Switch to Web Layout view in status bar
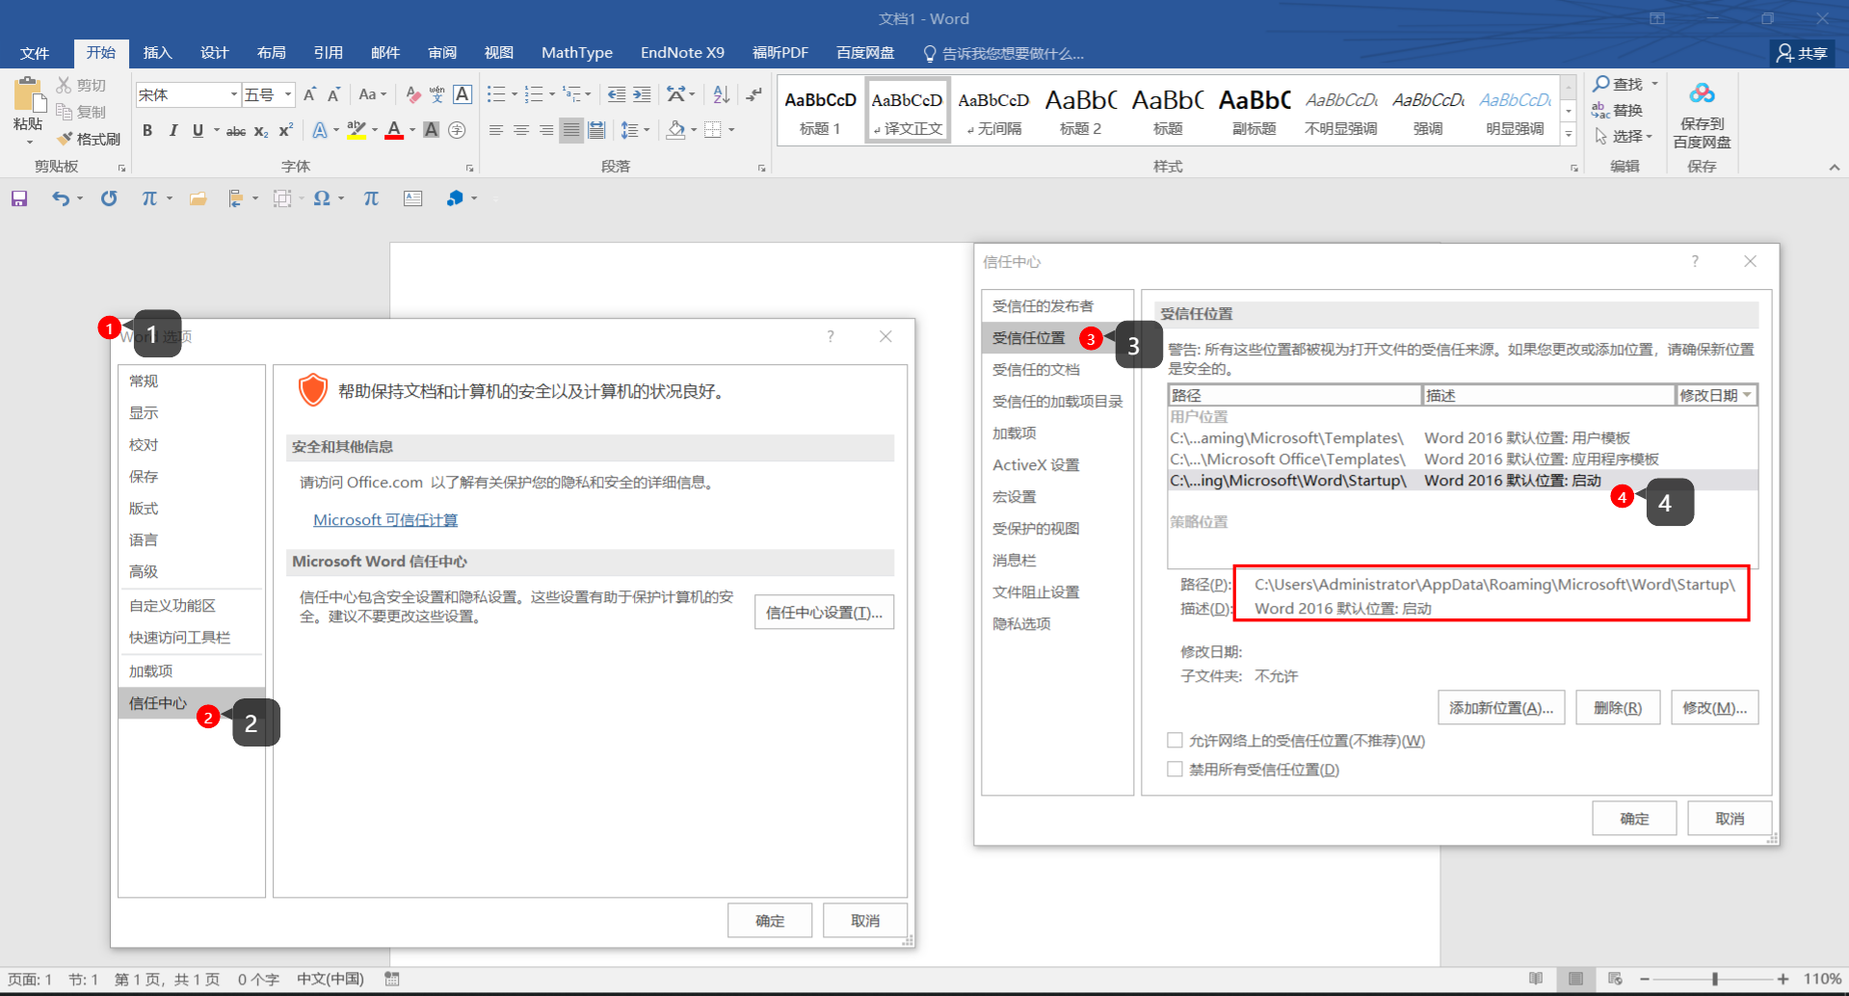Viewport: 1849px width, 996px height. pos(1616,979)
